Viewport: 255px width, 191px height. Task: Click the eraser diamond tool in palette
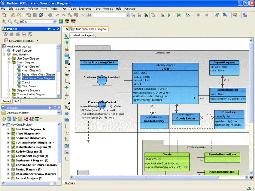67,42
